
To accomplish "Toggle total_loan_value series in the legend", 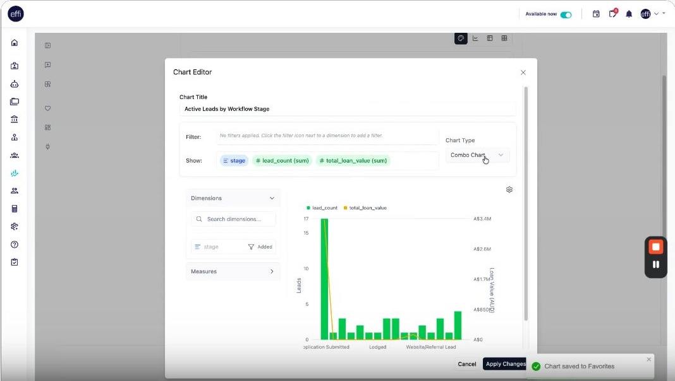I will pos(365,208).
